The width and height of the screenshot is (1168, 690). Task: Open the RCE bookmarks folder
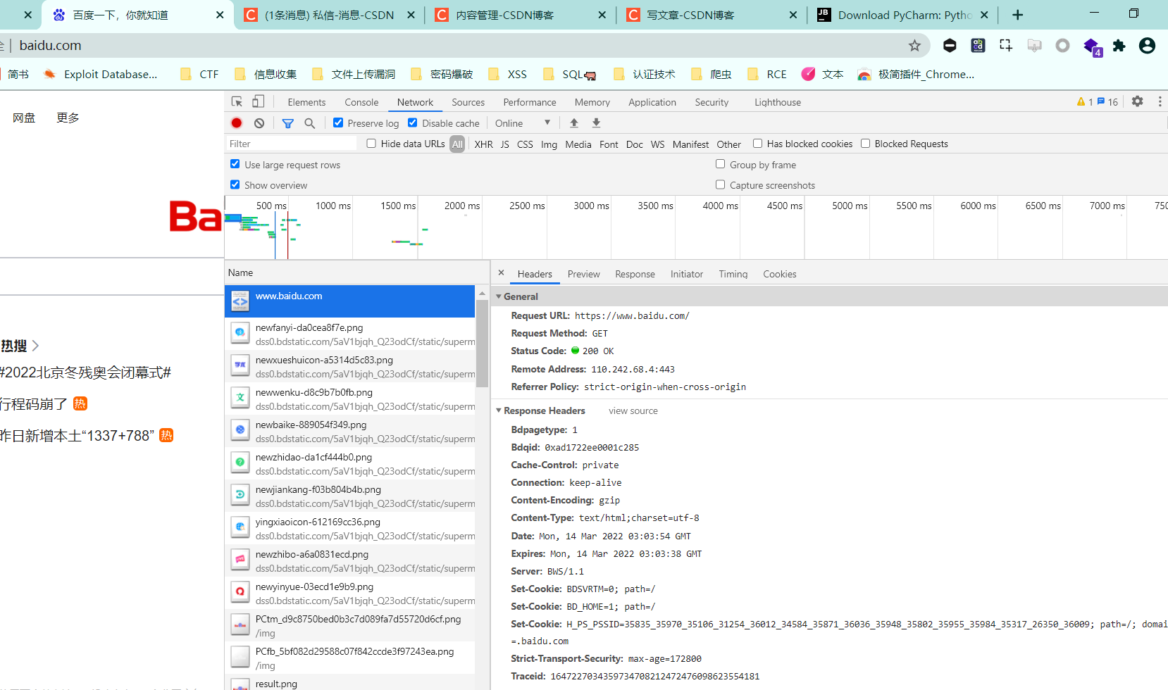pos(766,74)
